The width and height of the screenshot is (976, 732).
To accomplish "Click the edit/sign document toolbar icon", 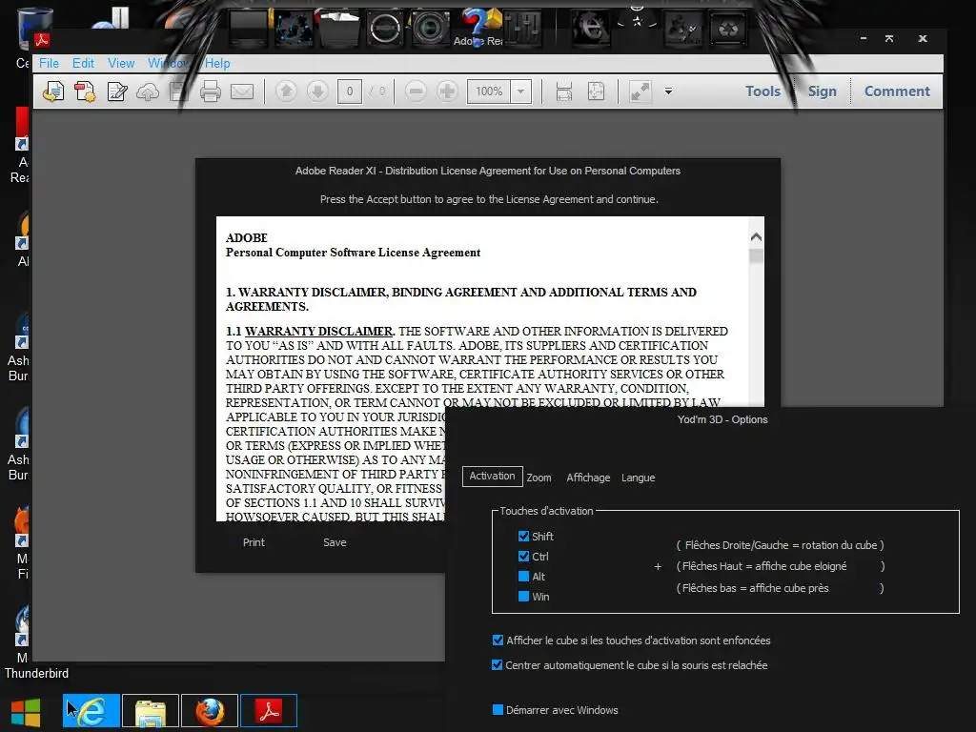I will pyautogui.click(x=117, y=91).
